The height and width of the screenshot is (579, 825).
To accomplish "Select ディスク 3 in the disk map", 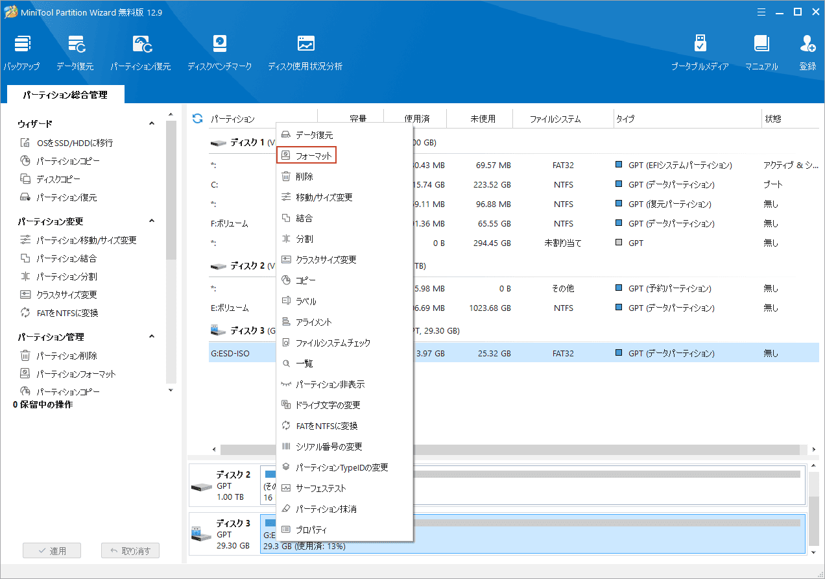I will [x=224, y=534].
